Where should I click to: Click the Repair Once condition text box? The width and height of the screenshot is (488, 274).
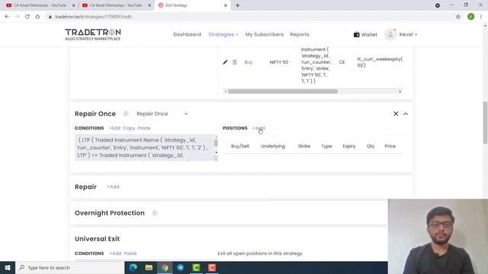pyautogui.click(x=144, y=148)
